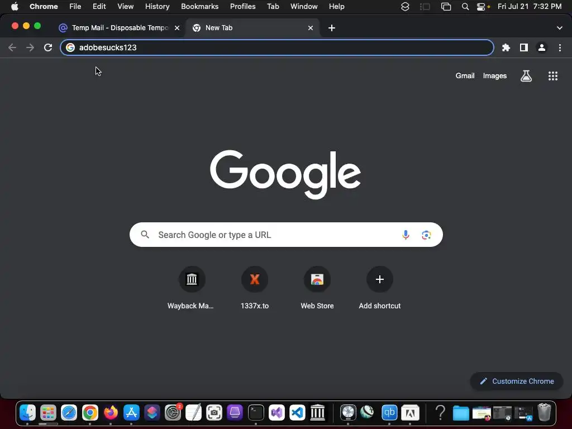Open Spotlight search in the menu bar
Image resolution: width=572 pixels, height=429 pixels.
(465, 7)
